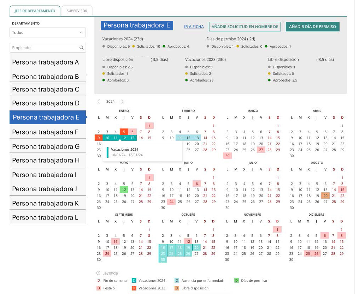Screen dimensions: 359x294
Task: Switch to the Supervisor tab
Action: [x=77, y=11]
